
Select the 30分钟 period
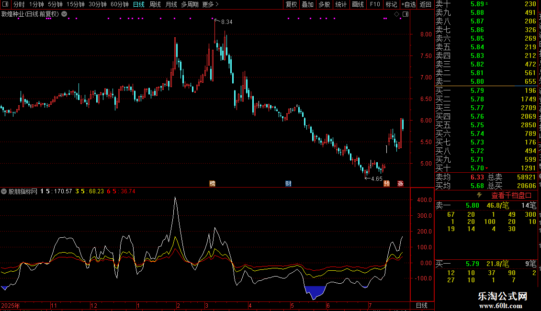[x=97, y=4]
